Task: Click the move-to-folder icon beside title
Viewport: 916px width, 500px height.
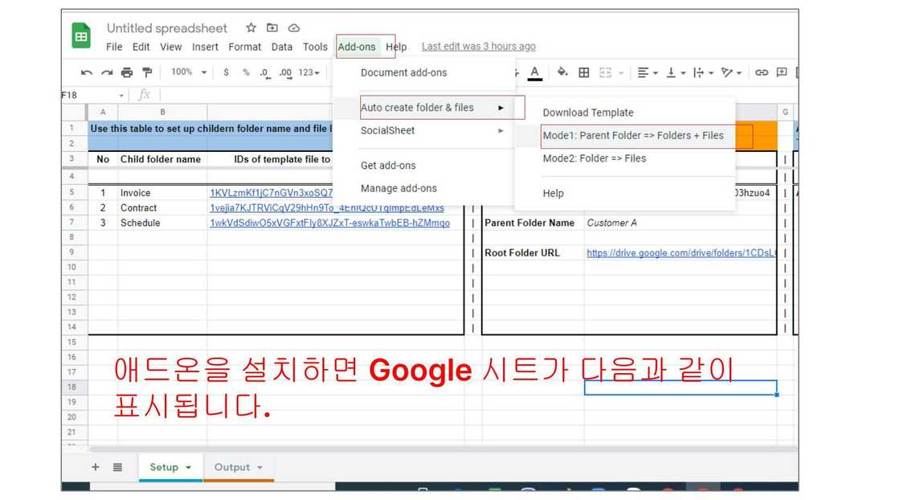Action: [x=272, y=28]
